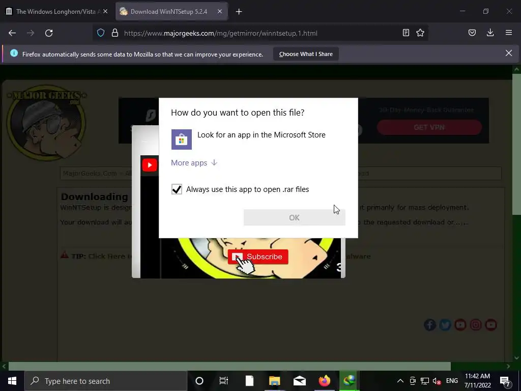Click the red Subscribe button in video
The height and width of the screenshot is (391, 521).
258,257
